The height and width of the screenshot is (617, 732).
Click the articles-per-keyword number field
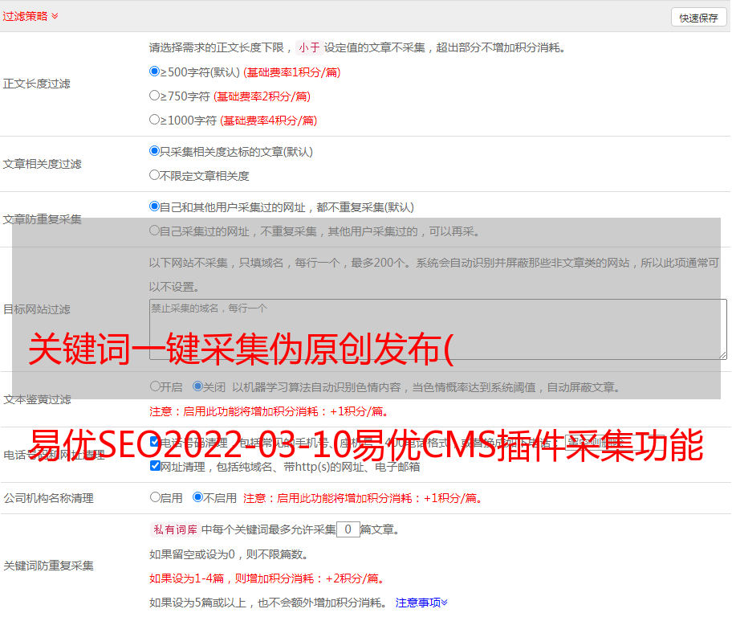(x=348, y=529)
